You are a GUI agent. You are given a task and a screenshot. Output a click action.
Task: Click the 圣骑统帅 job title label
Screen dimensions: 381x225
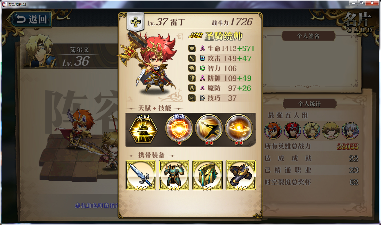(x=224, y=36)
